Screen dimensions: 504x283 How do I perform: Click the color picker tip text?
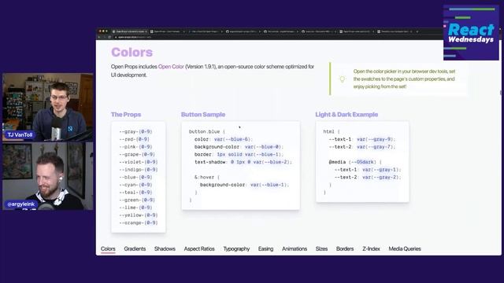[404, 79]
